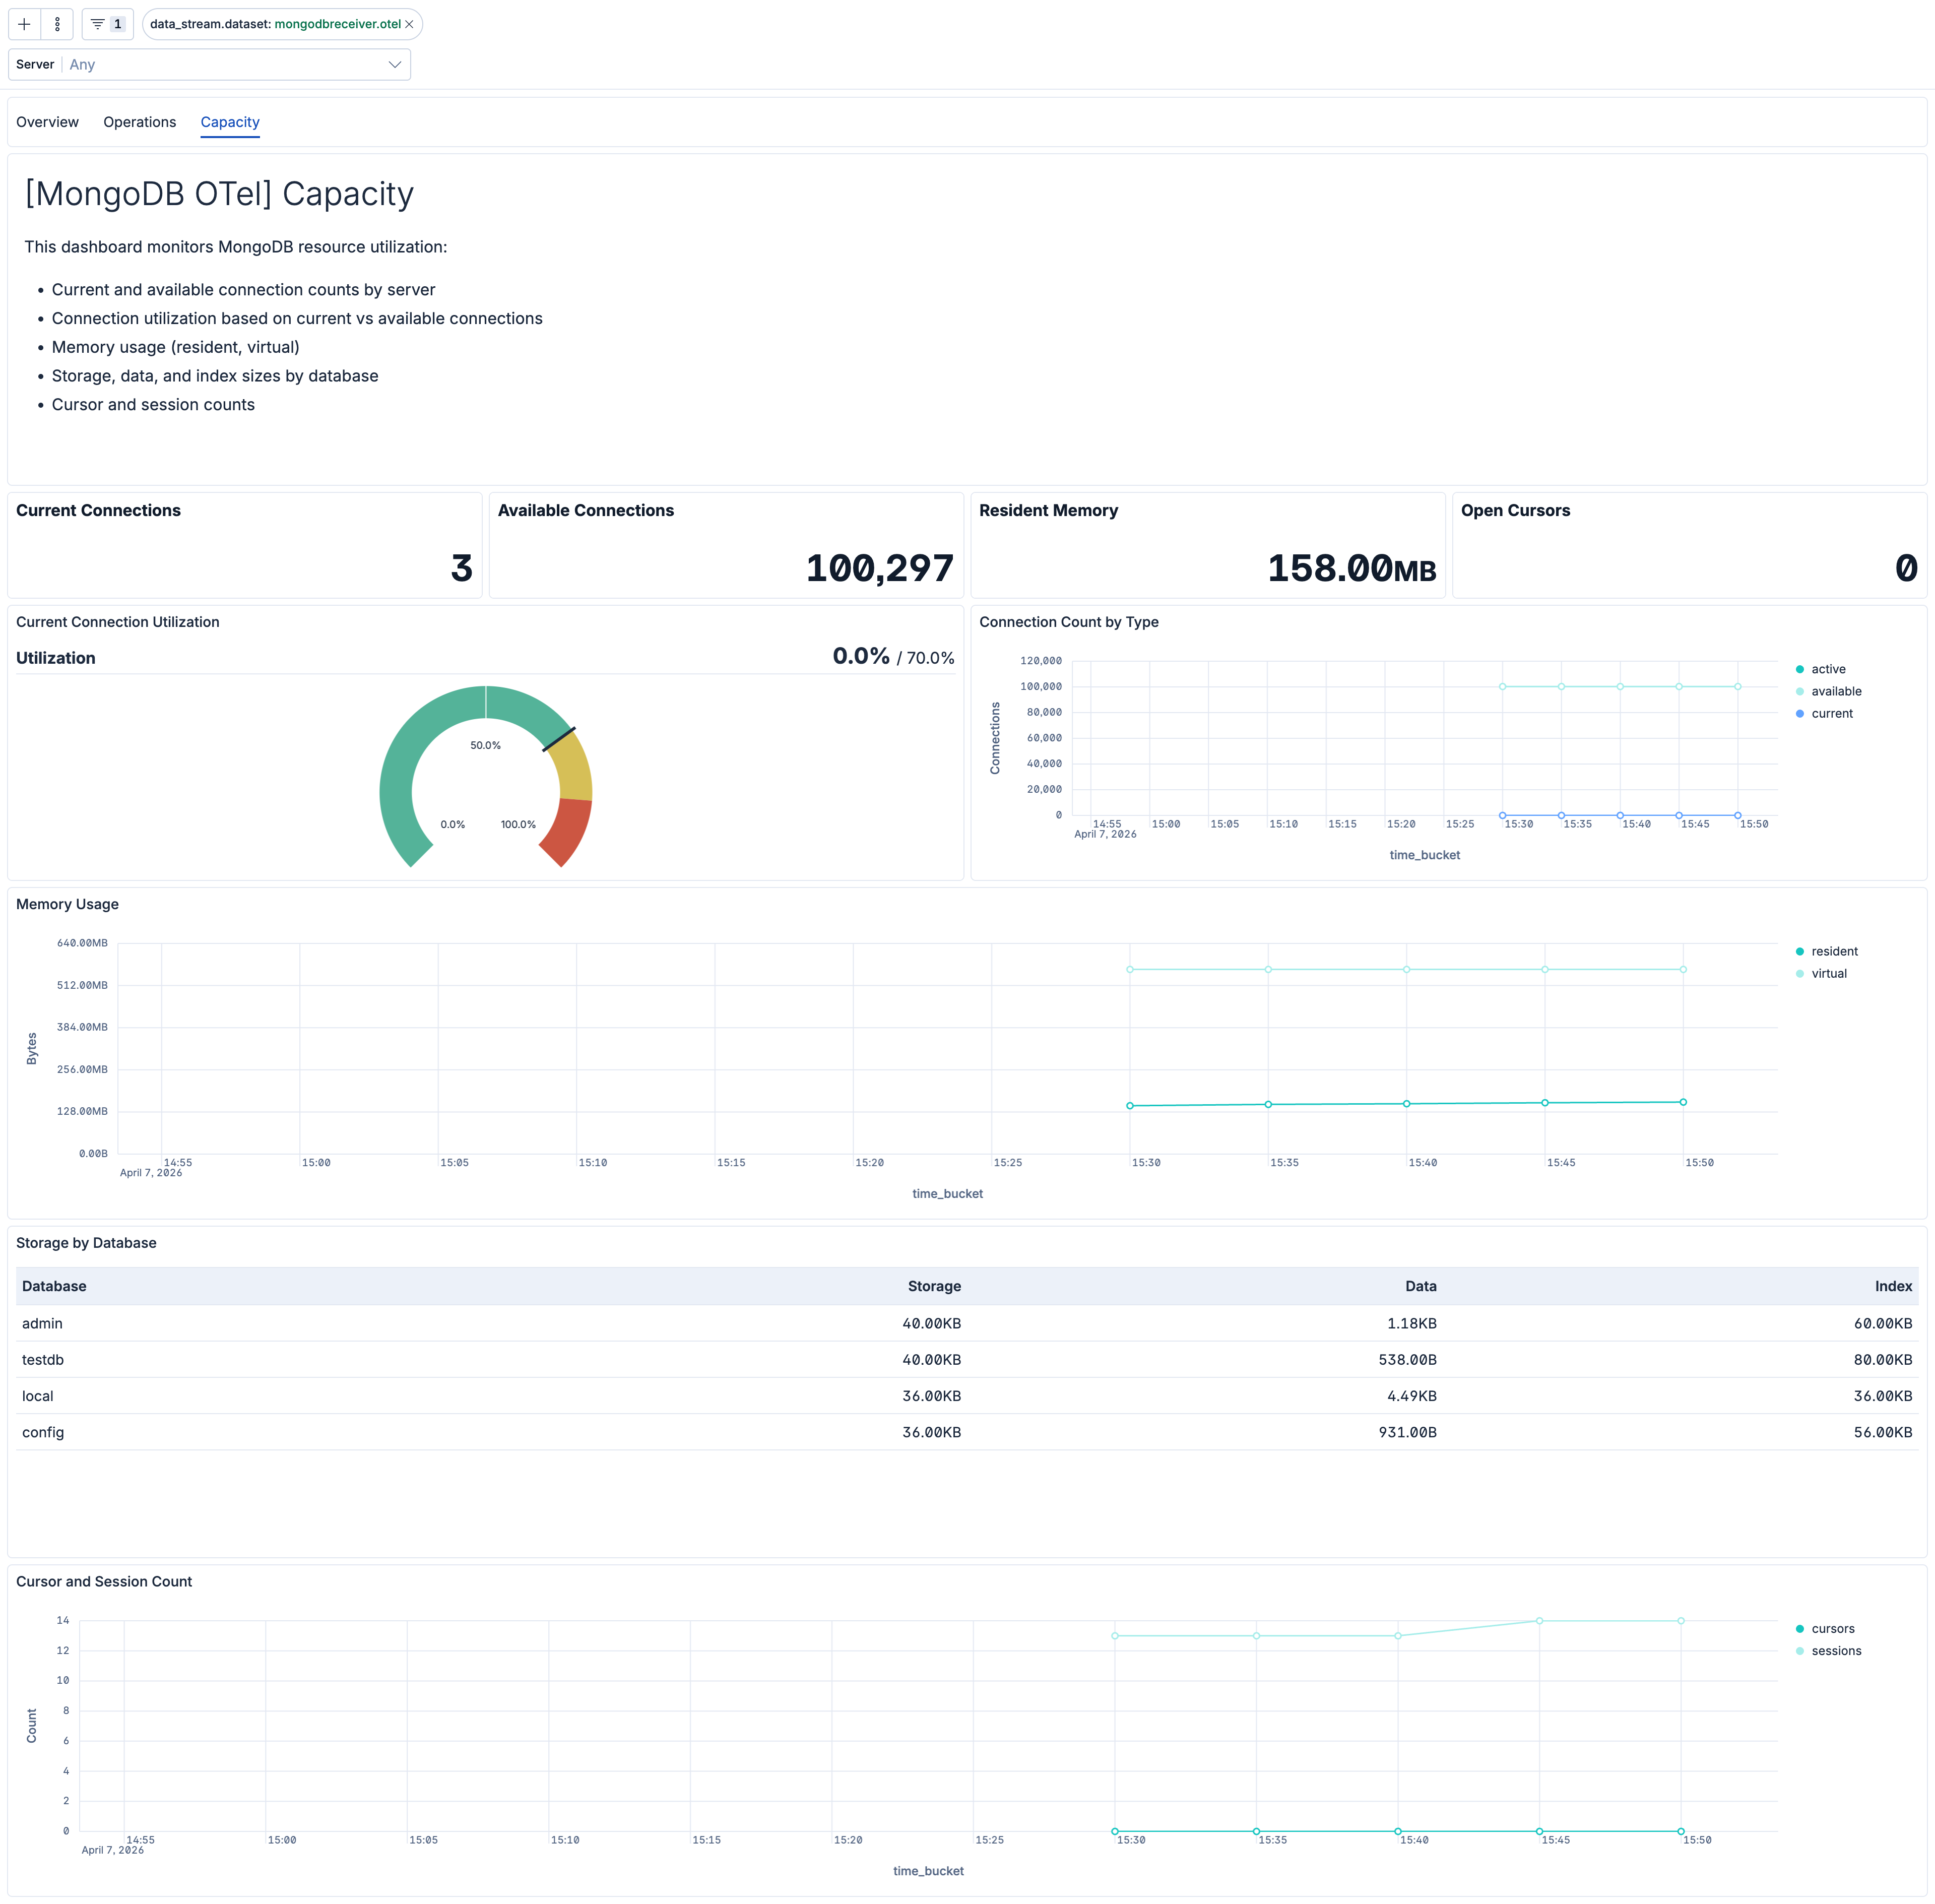
Task: Switch to the Operations tab
Action: tap(139, 121)
